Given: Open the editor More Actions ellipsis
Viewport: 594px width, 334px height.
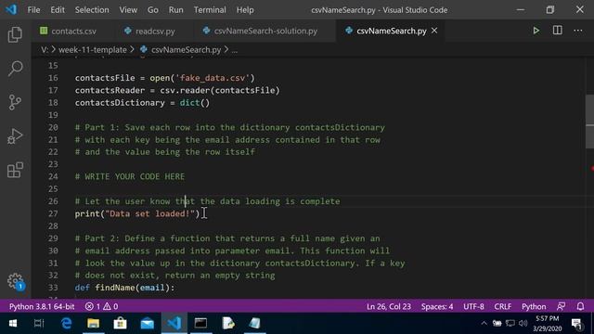Looking at the screenshot, I should click(577, 31).
